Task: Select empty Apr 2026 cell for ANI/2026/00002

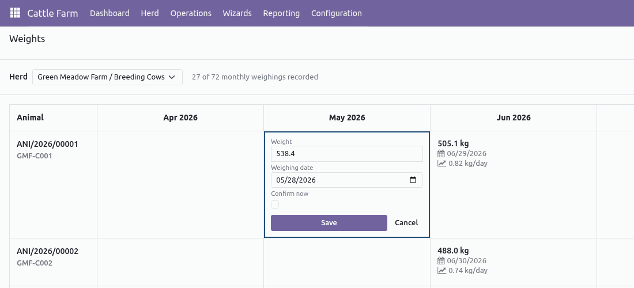Action: pyautogui.click(x=180, y=262)
